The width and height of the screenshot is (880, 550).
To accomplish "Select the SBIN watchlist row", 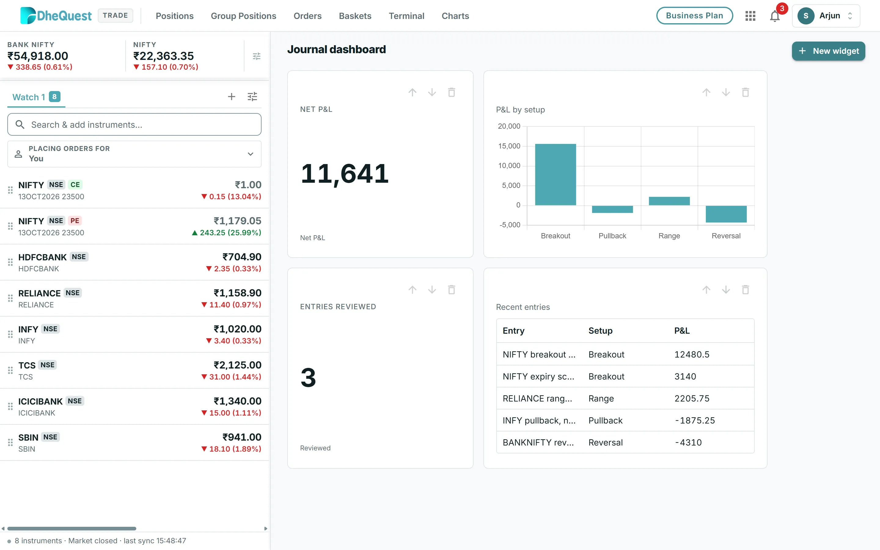I will [134, 443].
